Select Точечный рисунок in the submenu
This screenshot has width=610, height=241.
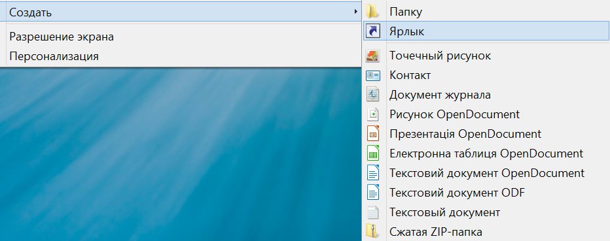click(x=486, y=56)
